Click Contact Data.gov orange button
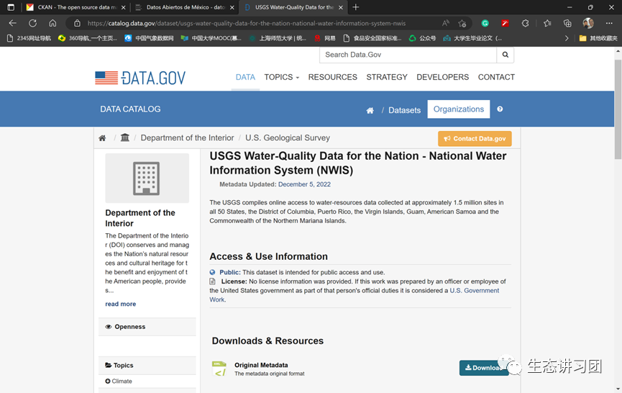This screenshot has height=393, width=622. [x=475, y=138]
